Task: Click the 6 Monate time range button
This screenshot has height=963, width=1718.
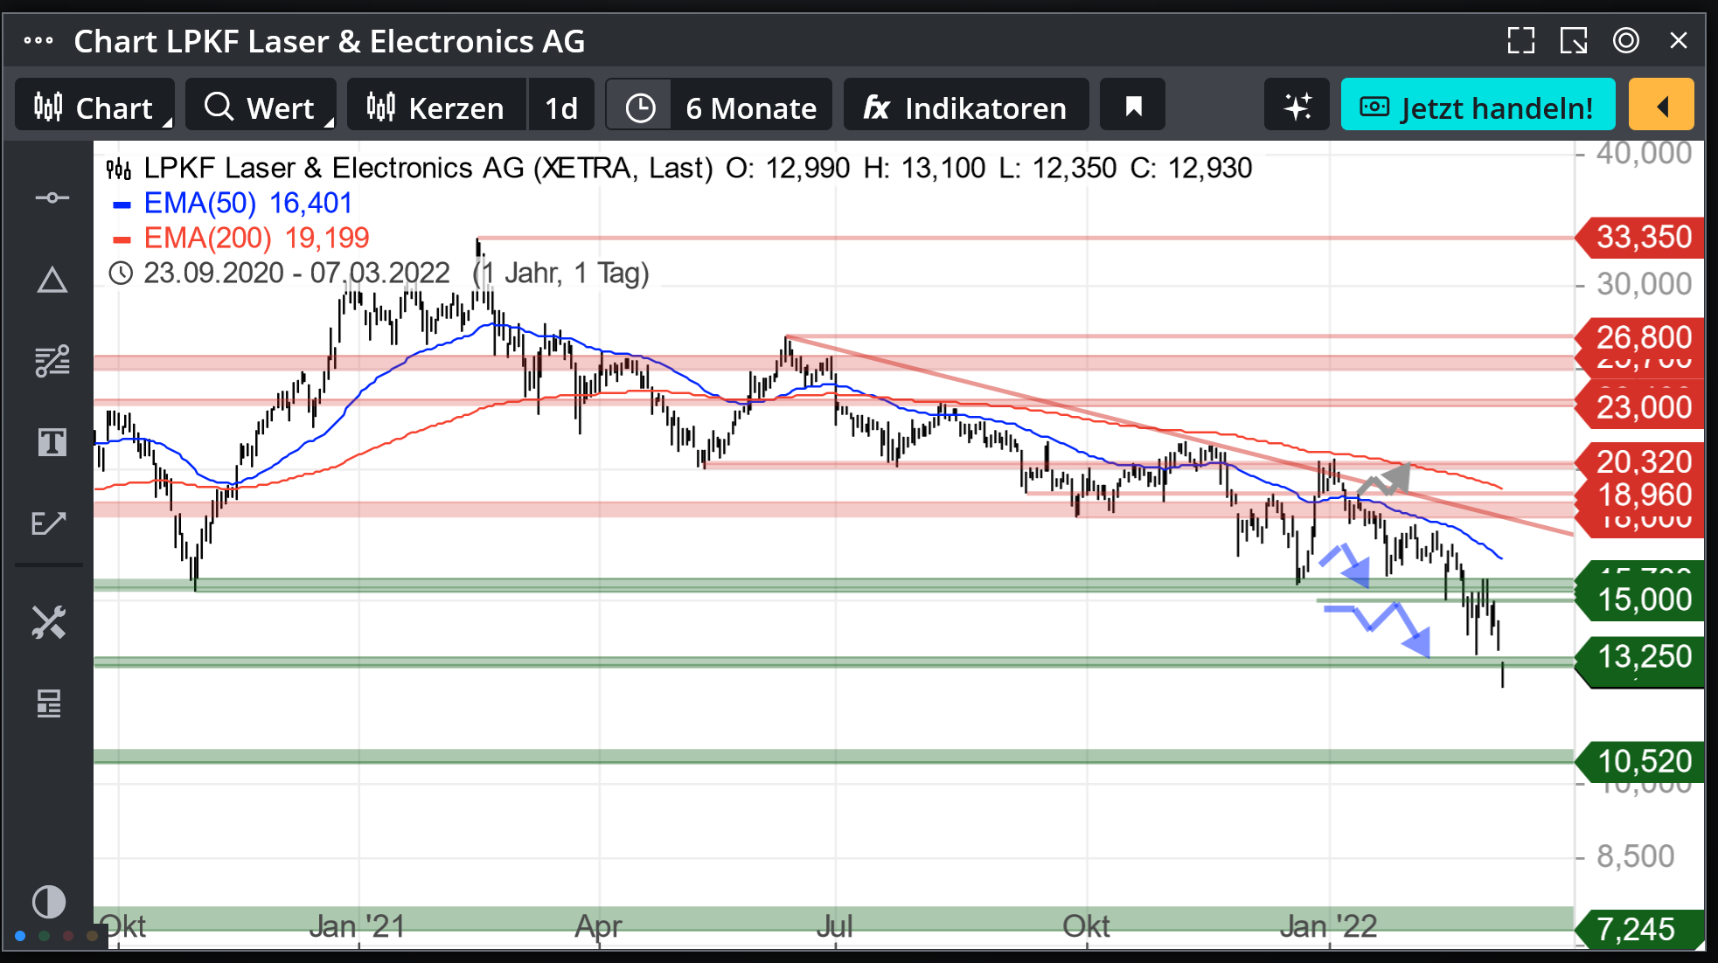Action: coord(750,107)
